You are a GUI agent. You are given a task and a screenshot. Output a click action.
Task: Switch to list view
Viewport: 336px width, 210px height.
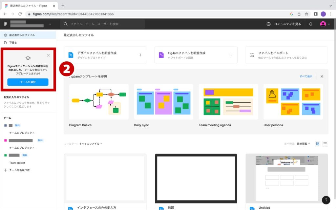tap(325, 144)
